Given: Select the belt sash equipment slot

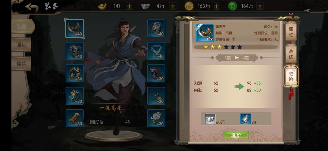Looking at the screenshot, I should (75, 96).
